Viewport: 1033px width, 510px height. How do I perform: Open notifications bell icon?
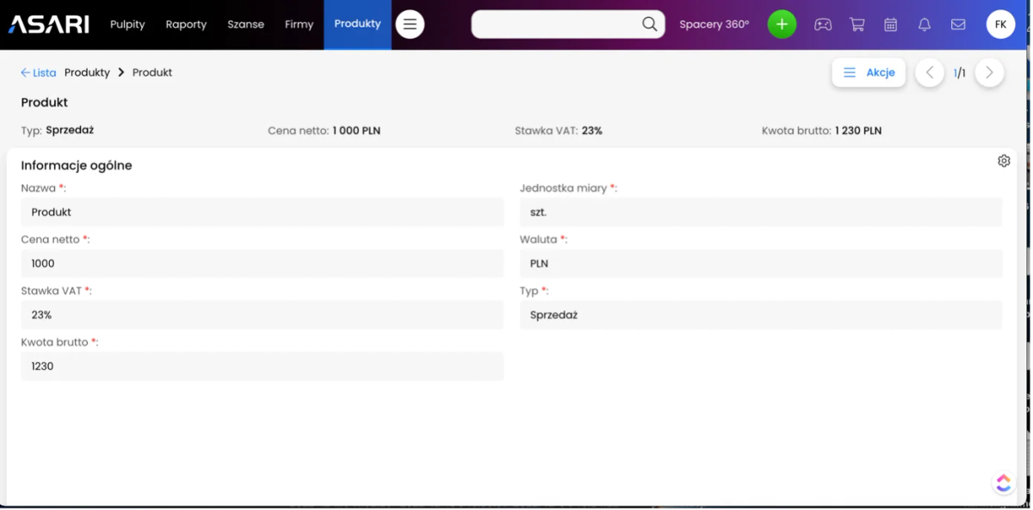925,25
